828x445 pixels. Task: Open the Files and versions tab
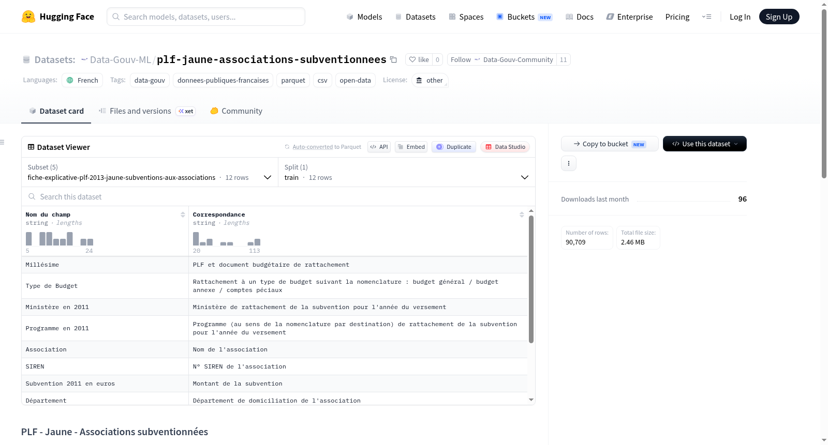pyautogui.click(x=147, y=111)
